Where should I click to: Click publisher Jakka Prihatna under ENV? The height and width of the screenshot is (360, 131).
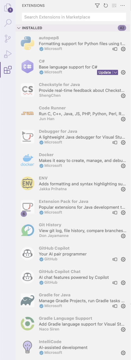coord(53,189)
